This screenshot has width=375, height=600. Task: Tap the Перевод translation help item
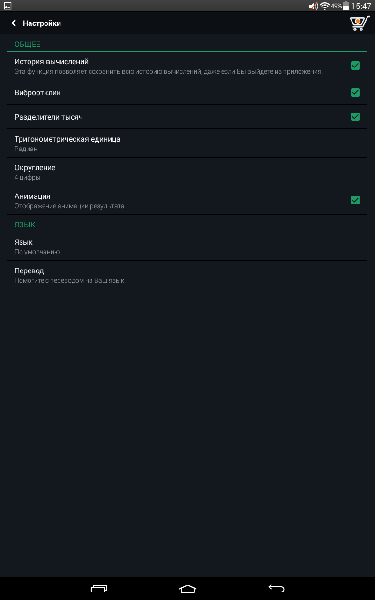187,275
